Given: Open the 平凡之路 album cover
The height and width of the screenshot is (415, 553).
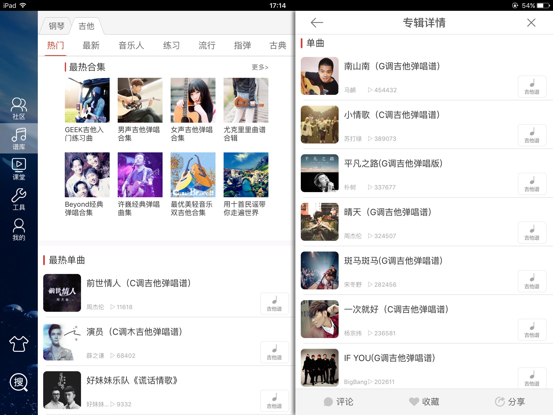Looking at the screenshot, I should (x=319, y=173).
